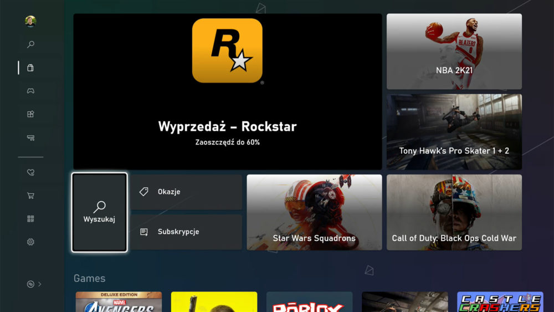
Task: Click the price tag icon next to Okazje
Action: (x=144, y=192)
